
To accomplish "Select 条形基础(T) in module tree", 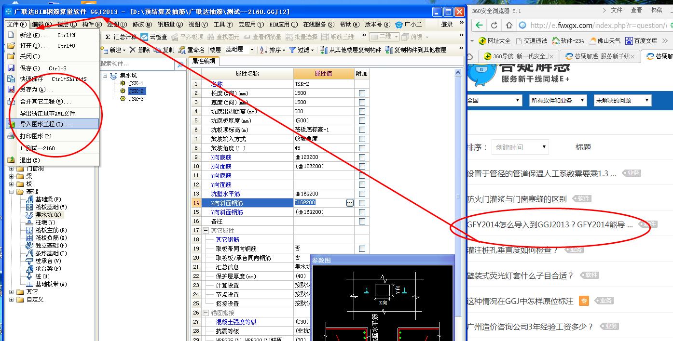I will click(51, 253).
